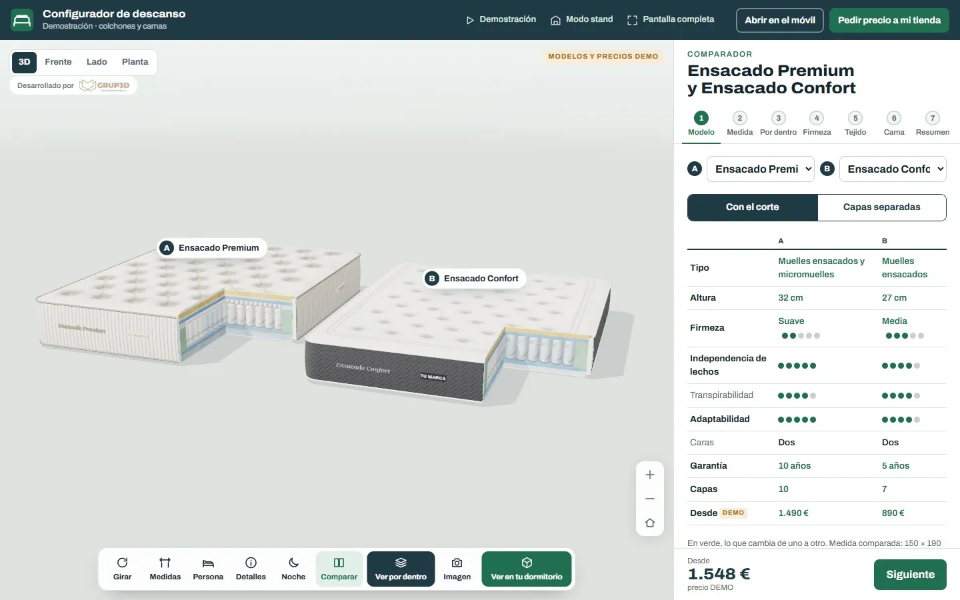
Task: Open Ver en tu dormitorio AR view
Action: click(x=527, y=569)
